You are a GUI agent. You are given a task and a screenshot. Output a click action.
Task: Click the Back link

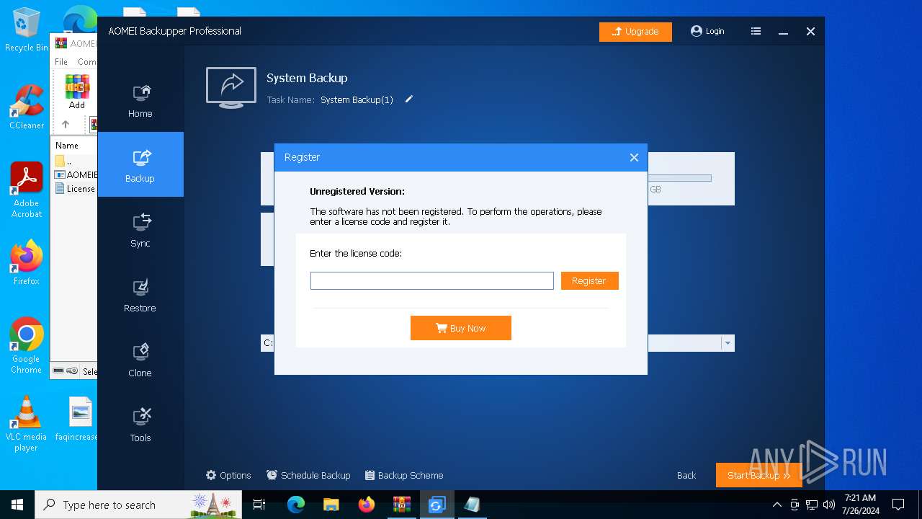tap(686, 475)
